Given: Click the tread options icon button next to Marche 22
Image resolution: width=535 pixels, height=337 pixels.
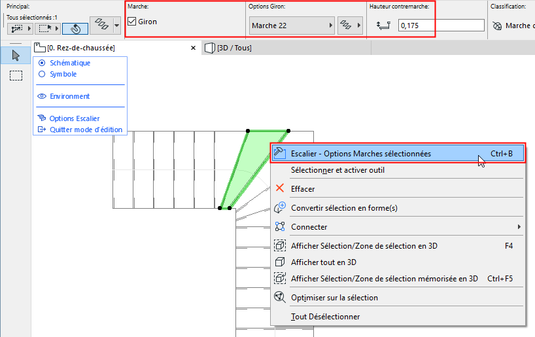Looking at the screenshot, I should [x=350, y=26].
